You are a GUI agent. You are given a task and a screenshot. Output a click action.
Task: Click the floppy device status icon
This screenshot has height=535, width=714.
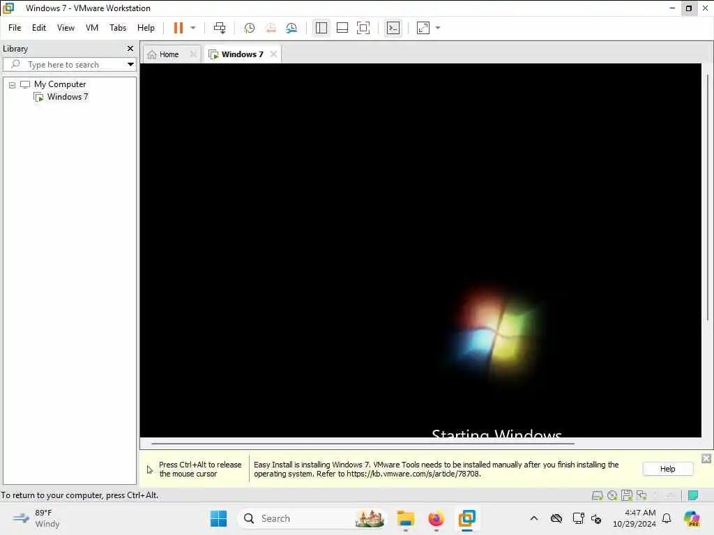pyautogui.click(x=627, y=495)
